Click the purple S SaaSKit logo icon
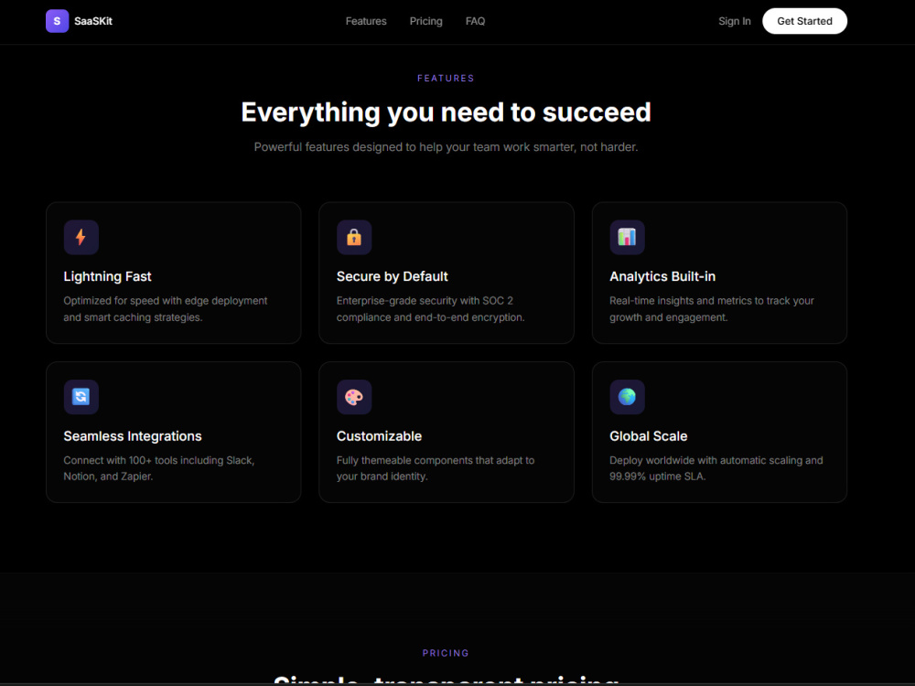 click(x=57, y=21)
